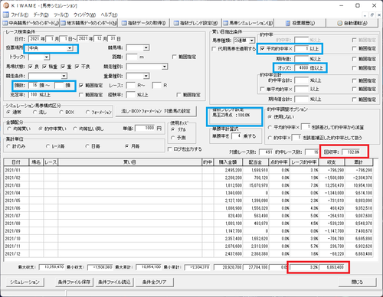The image size is (383, 297).
Task: Open the ファイル menu
Action: 19,15
